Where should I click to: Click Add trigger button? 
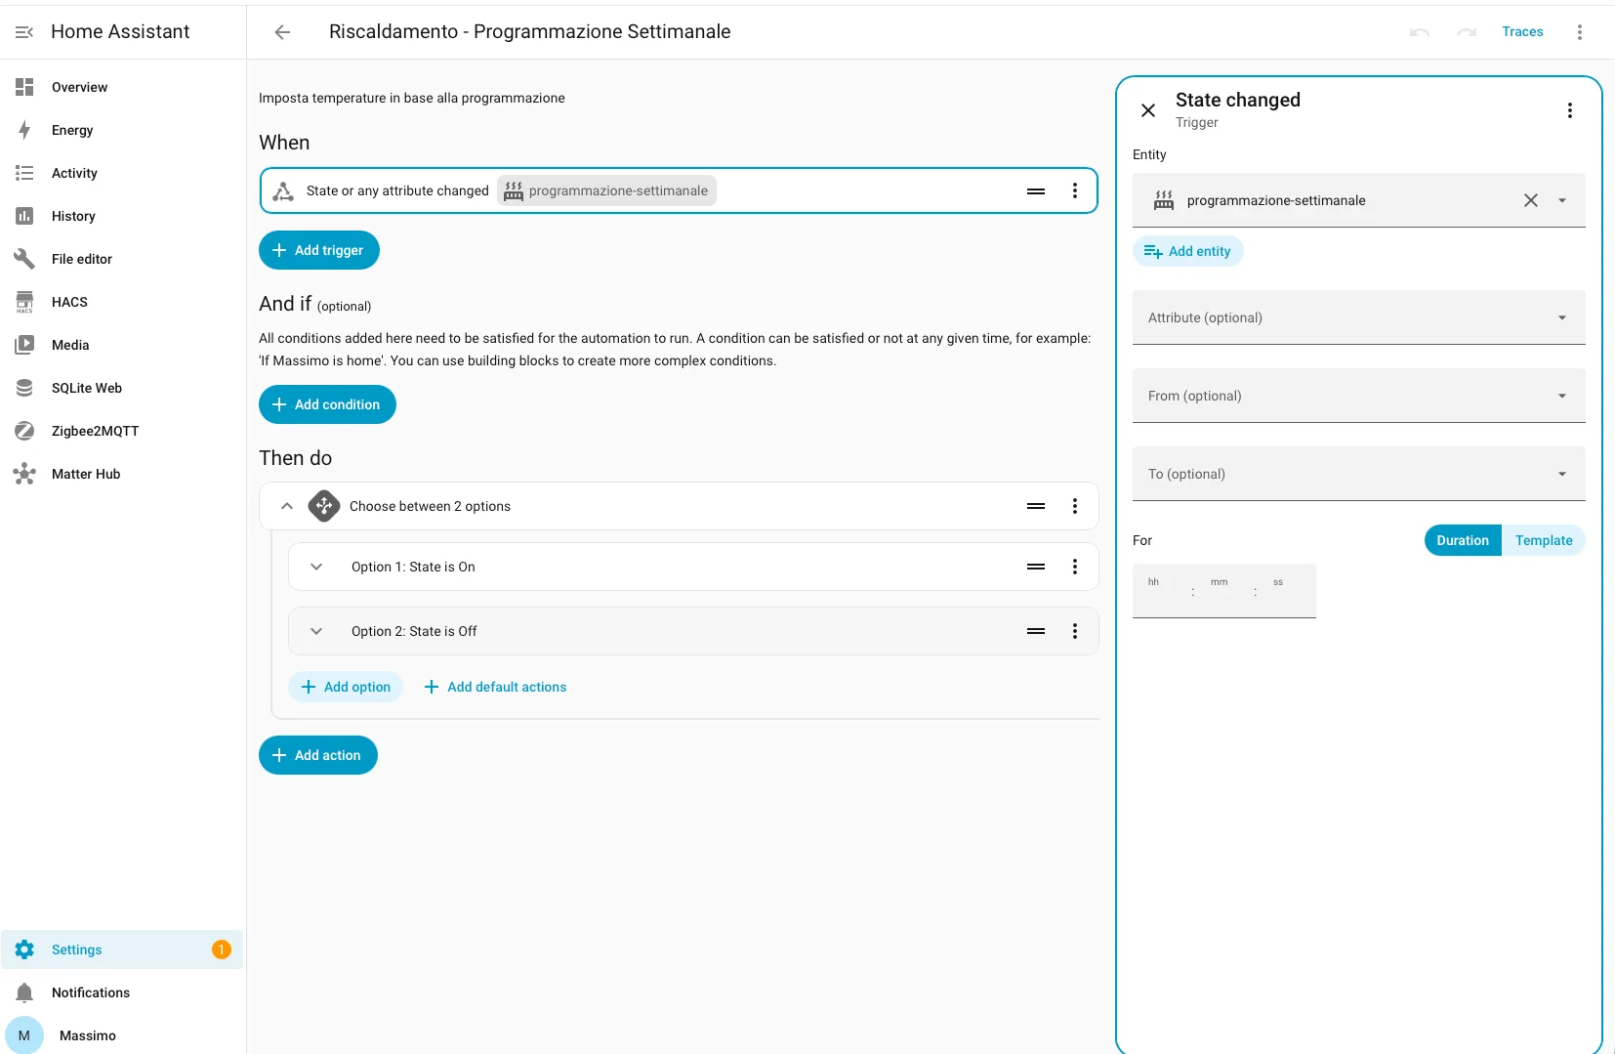(319, 250)
